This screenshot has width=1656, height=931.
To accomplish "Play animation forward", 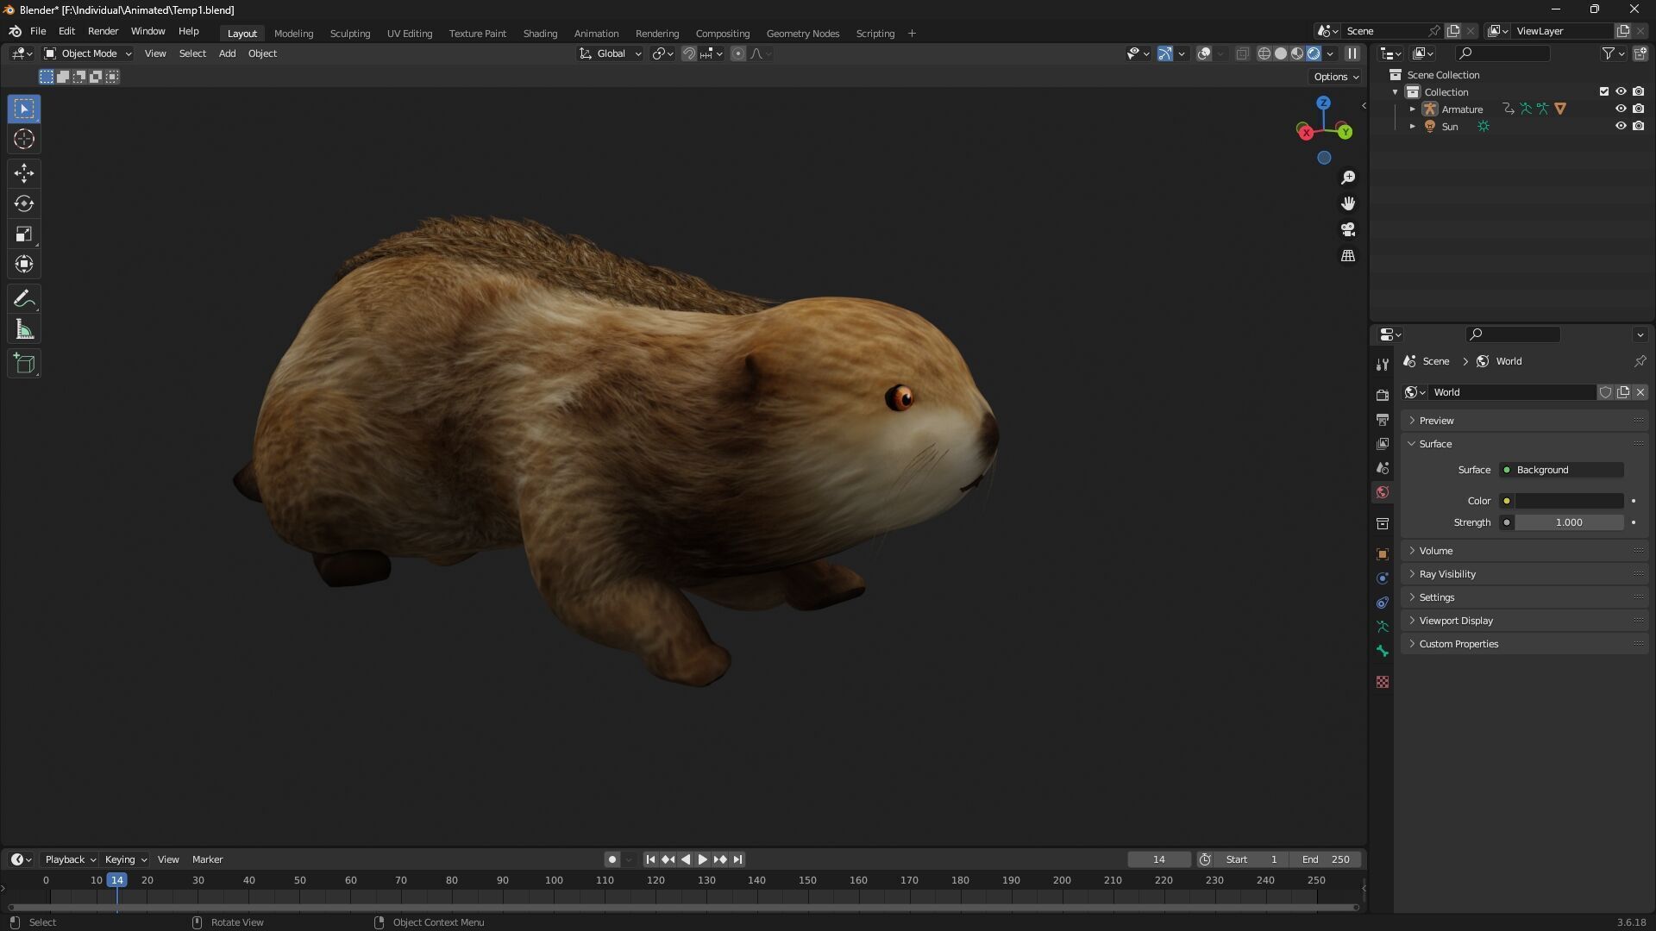I will coord(703,859).
